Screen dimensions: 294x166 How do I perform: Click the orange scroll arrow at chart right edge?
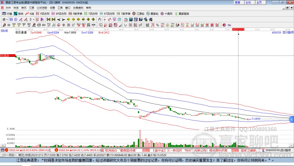(292, 119)
